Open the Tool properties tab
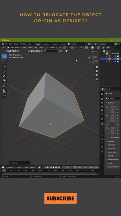Viewport: 121px width, 216px height. [x=102, y=94]
